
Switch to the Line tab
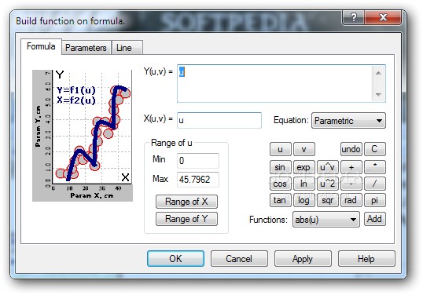(127, 48)
